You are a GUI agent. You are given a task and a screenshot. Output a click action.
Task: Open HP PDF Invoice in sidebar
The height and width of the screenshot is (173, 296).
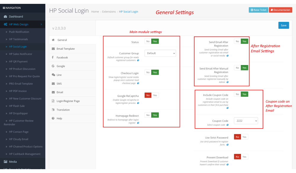[18, 91]
